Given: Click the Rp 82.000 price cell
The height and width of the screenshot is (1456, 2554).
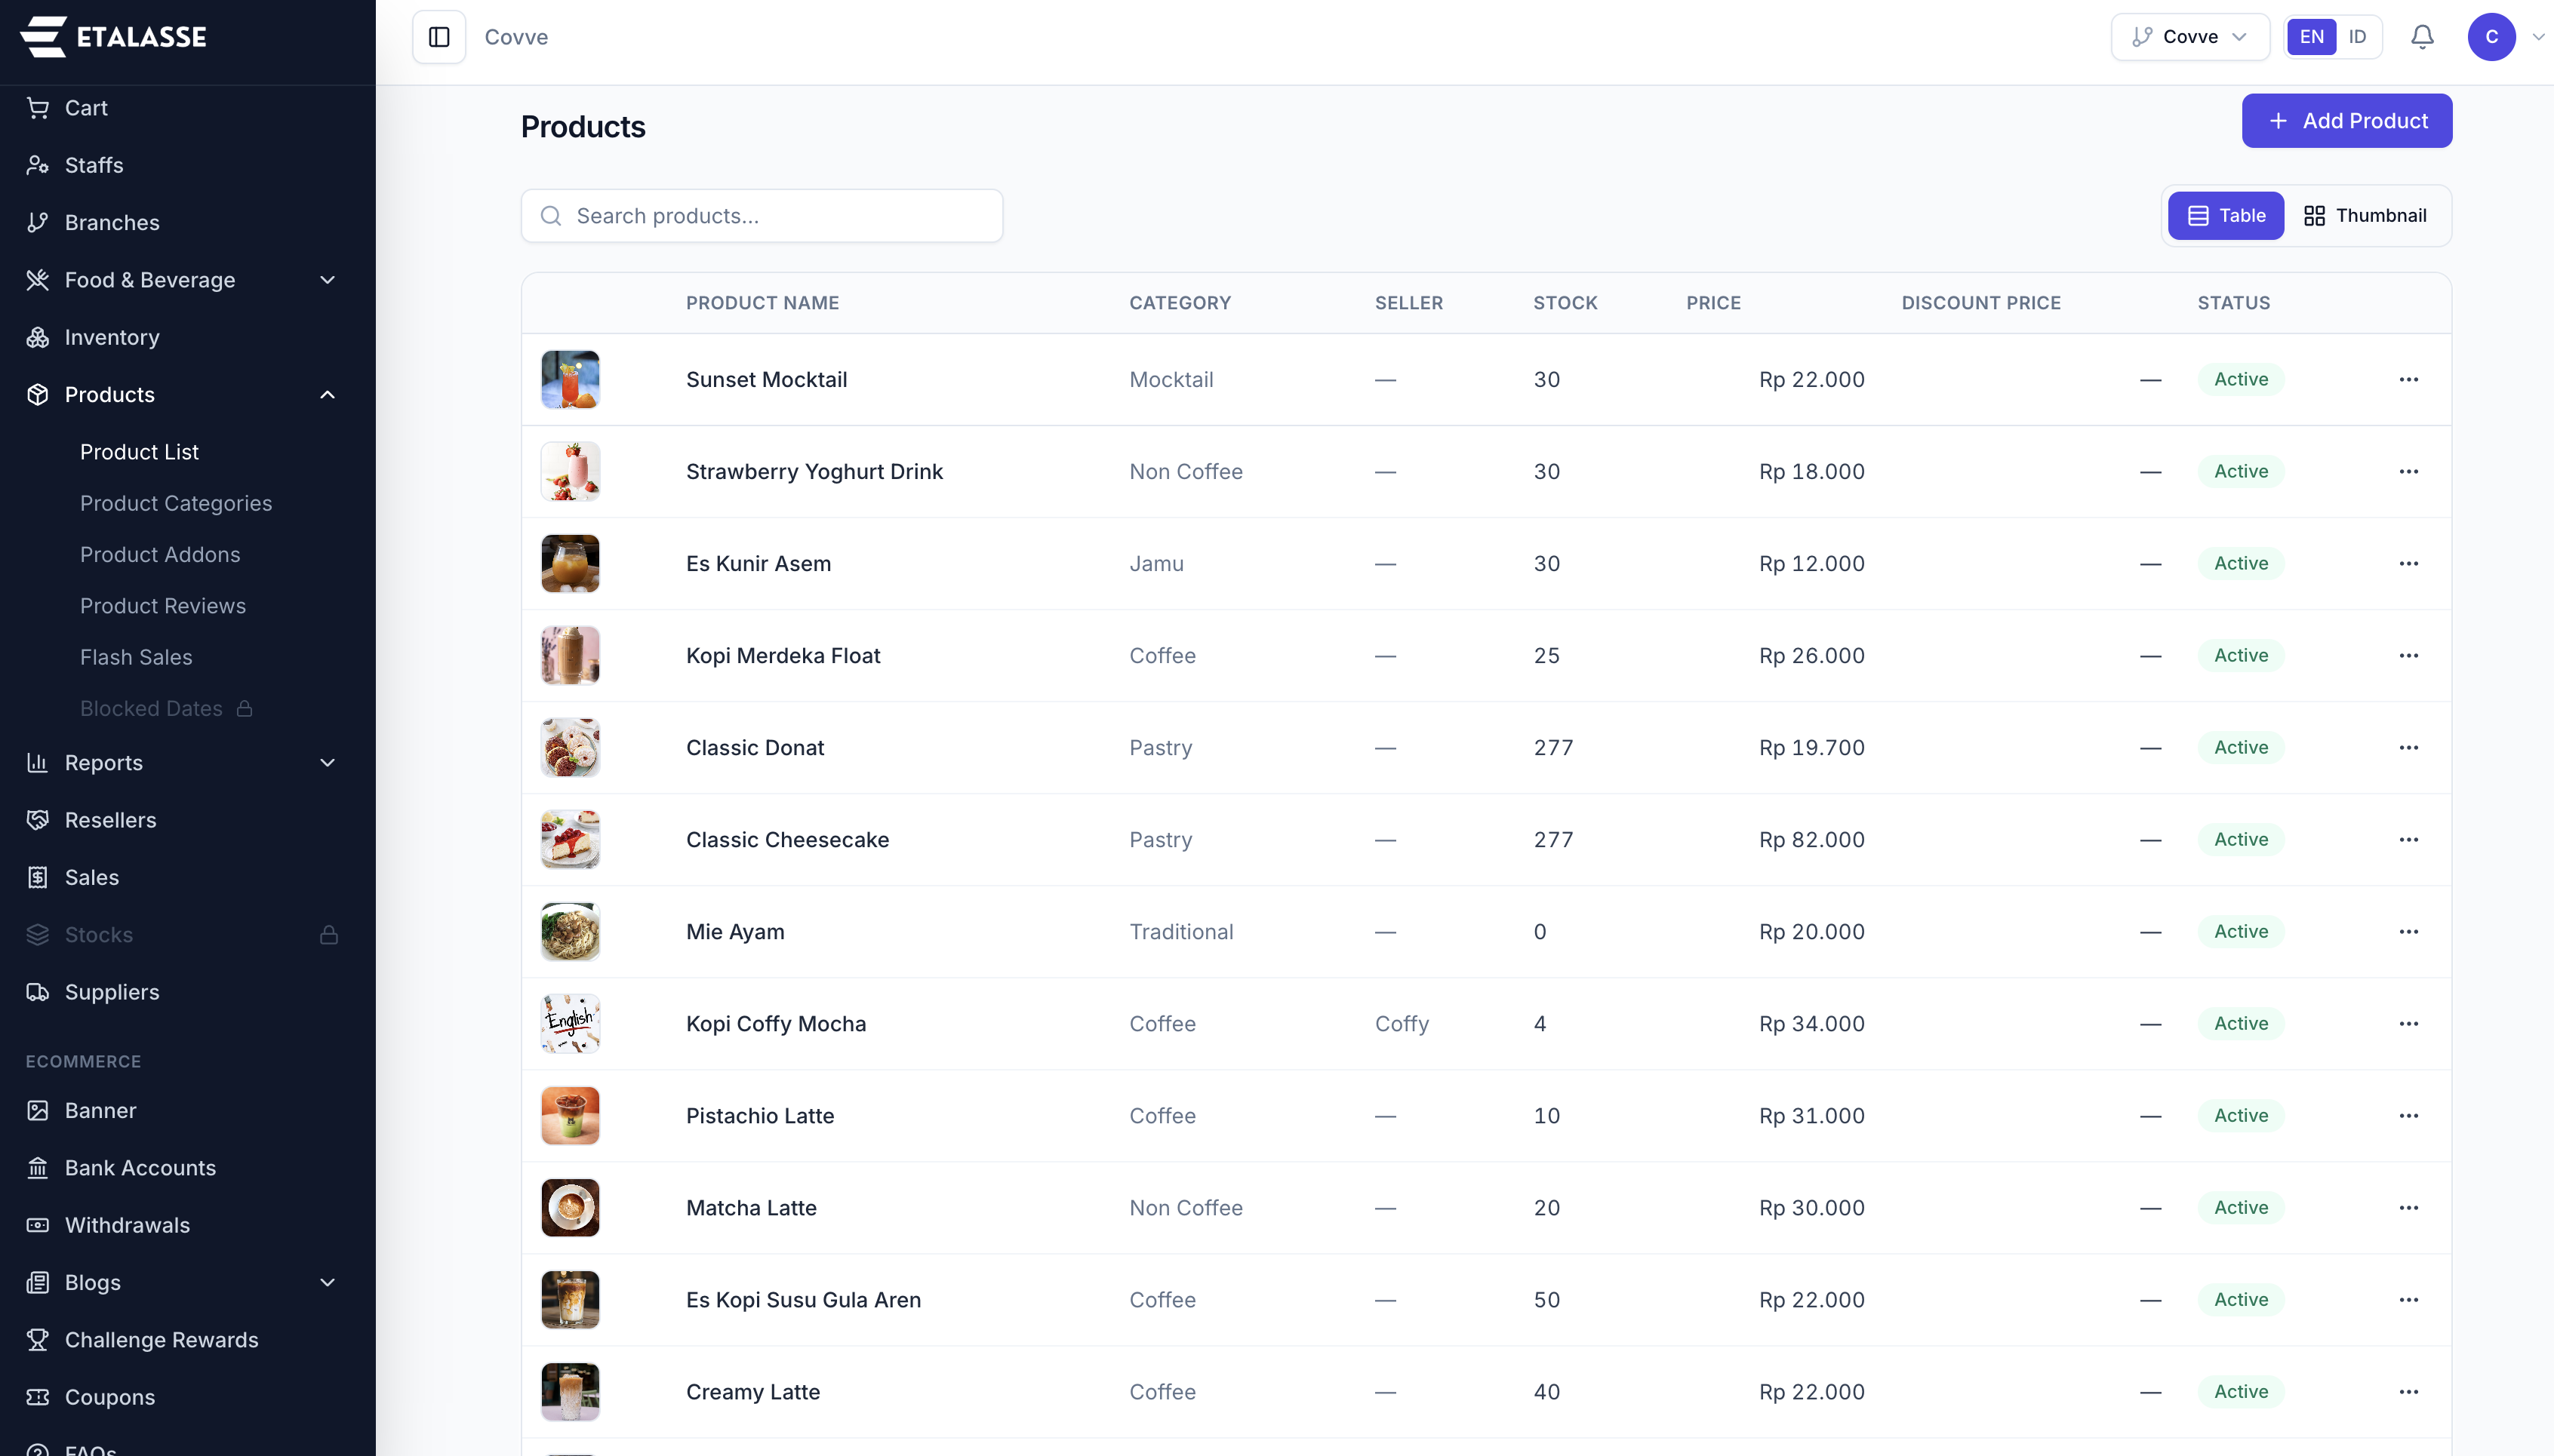Looking at the screenshot, I should (1811, 839).
